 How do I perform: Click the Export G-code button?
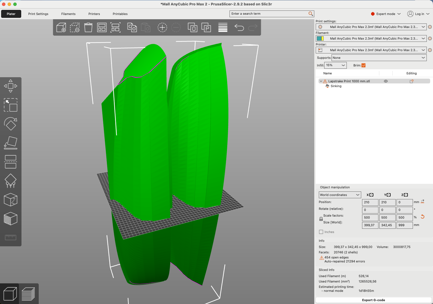(373, 300)
